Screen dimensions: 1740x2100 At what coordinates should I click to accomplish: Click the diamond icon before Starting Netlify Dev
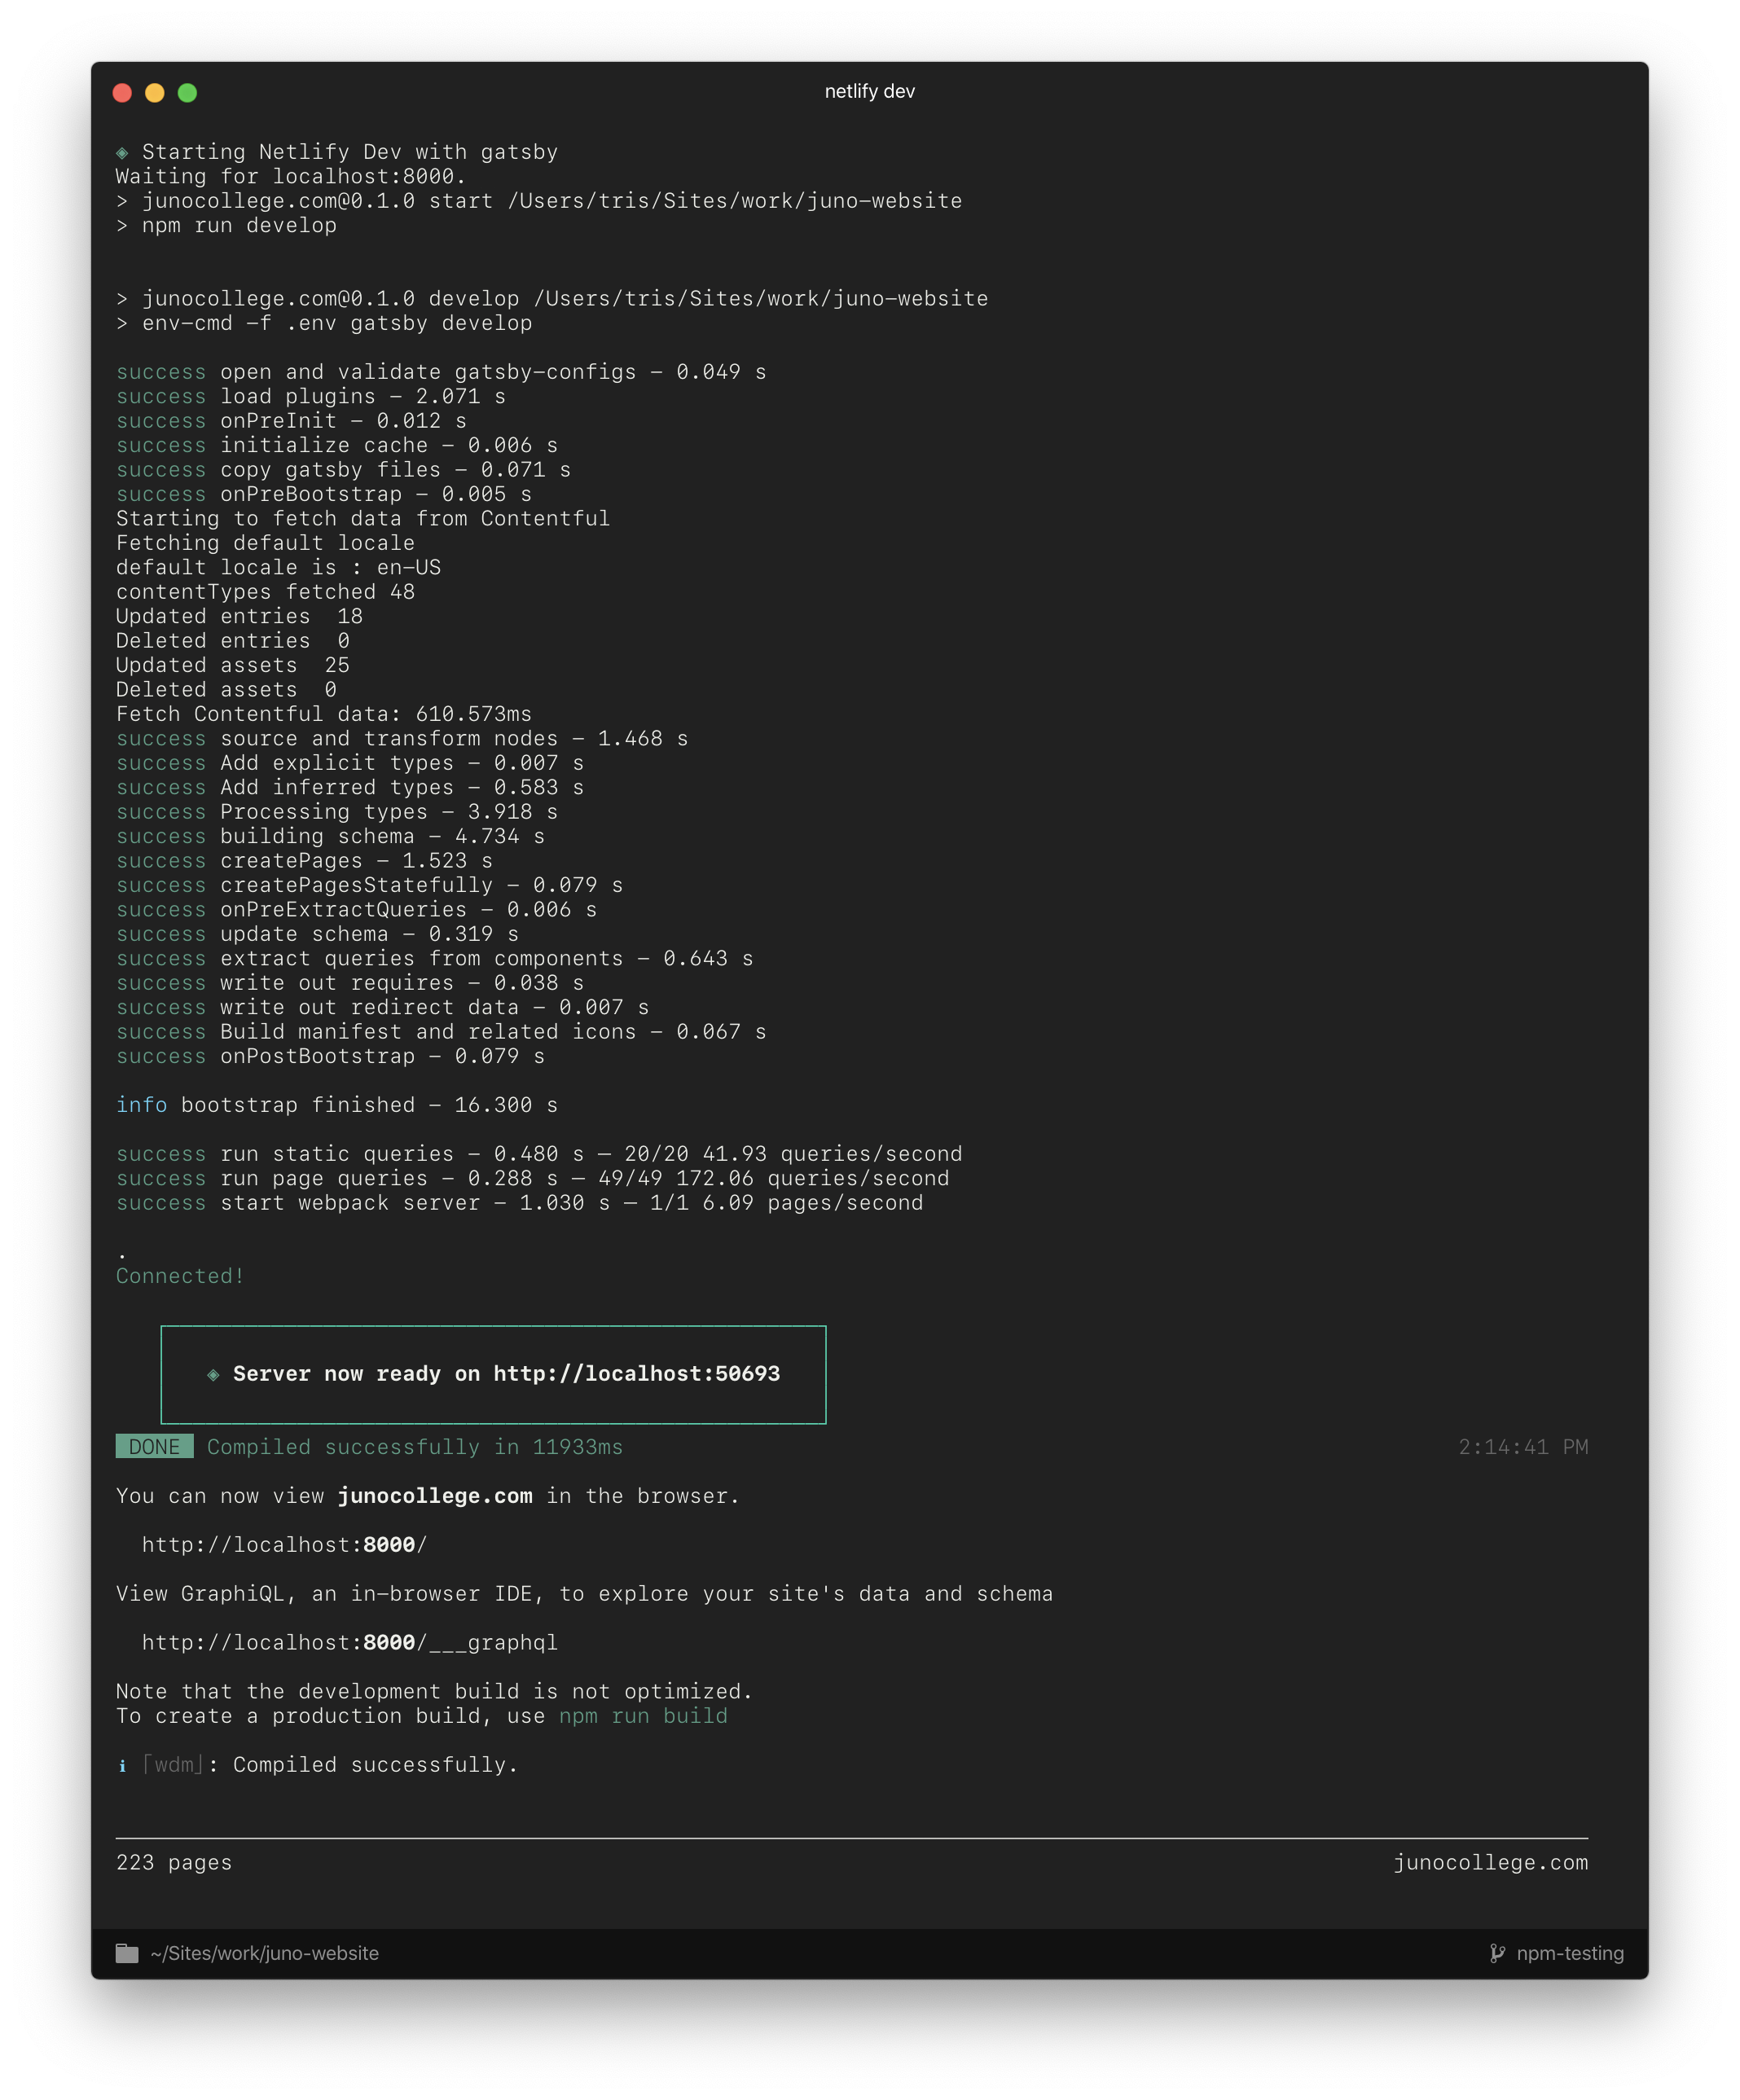[122, 153]
